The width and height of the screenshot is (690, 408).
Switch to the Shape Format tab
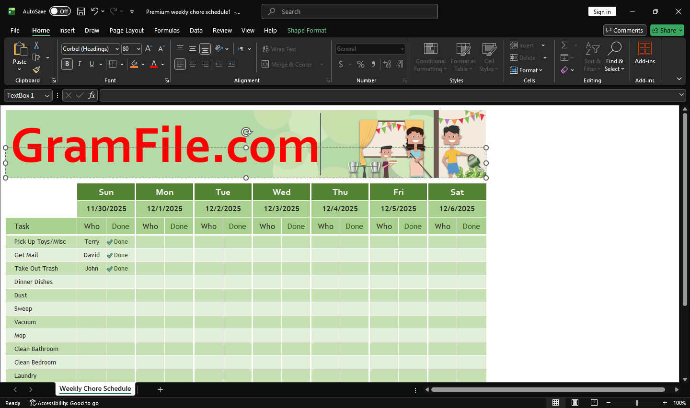307,30
